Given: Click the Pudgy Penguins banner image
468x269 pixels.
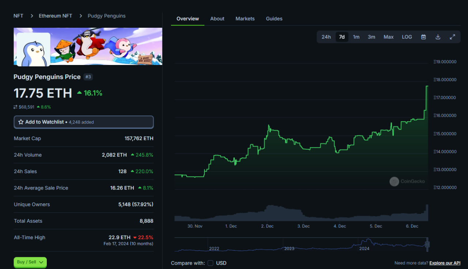Looking at the screenshot, I should tap(88, 46).
